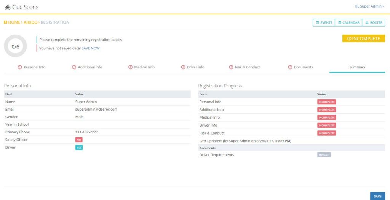390x200 pixels.
Task: Click the Gender value Male
Action: [79, 117]
